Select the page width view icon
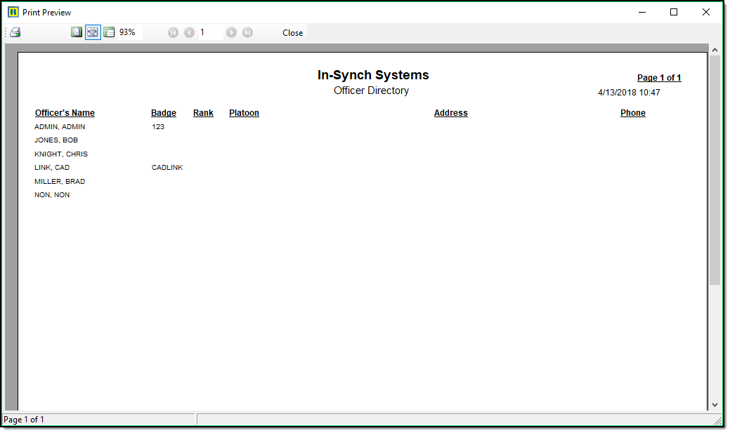Screen dimensions: 730x433 [x=93, y=32]
